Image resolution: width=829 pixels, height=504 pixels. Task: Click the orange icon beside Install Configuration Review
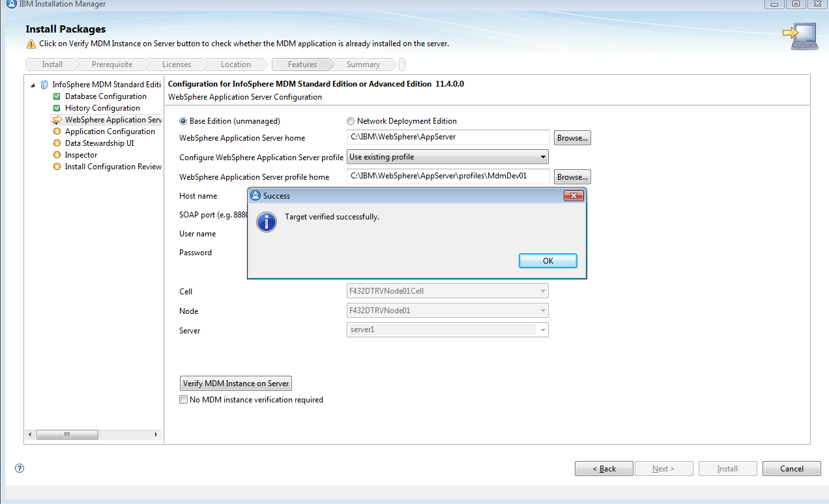click(57, 167)
